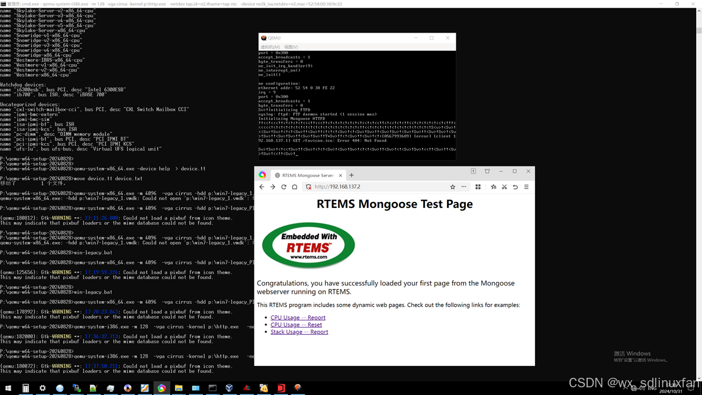702x395 pixels.
Task: Click the QEMU window title icon
Action: click(264, 38)
